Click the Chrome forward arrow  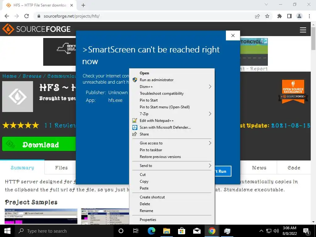pyautogui.click(x=17, y=16)
